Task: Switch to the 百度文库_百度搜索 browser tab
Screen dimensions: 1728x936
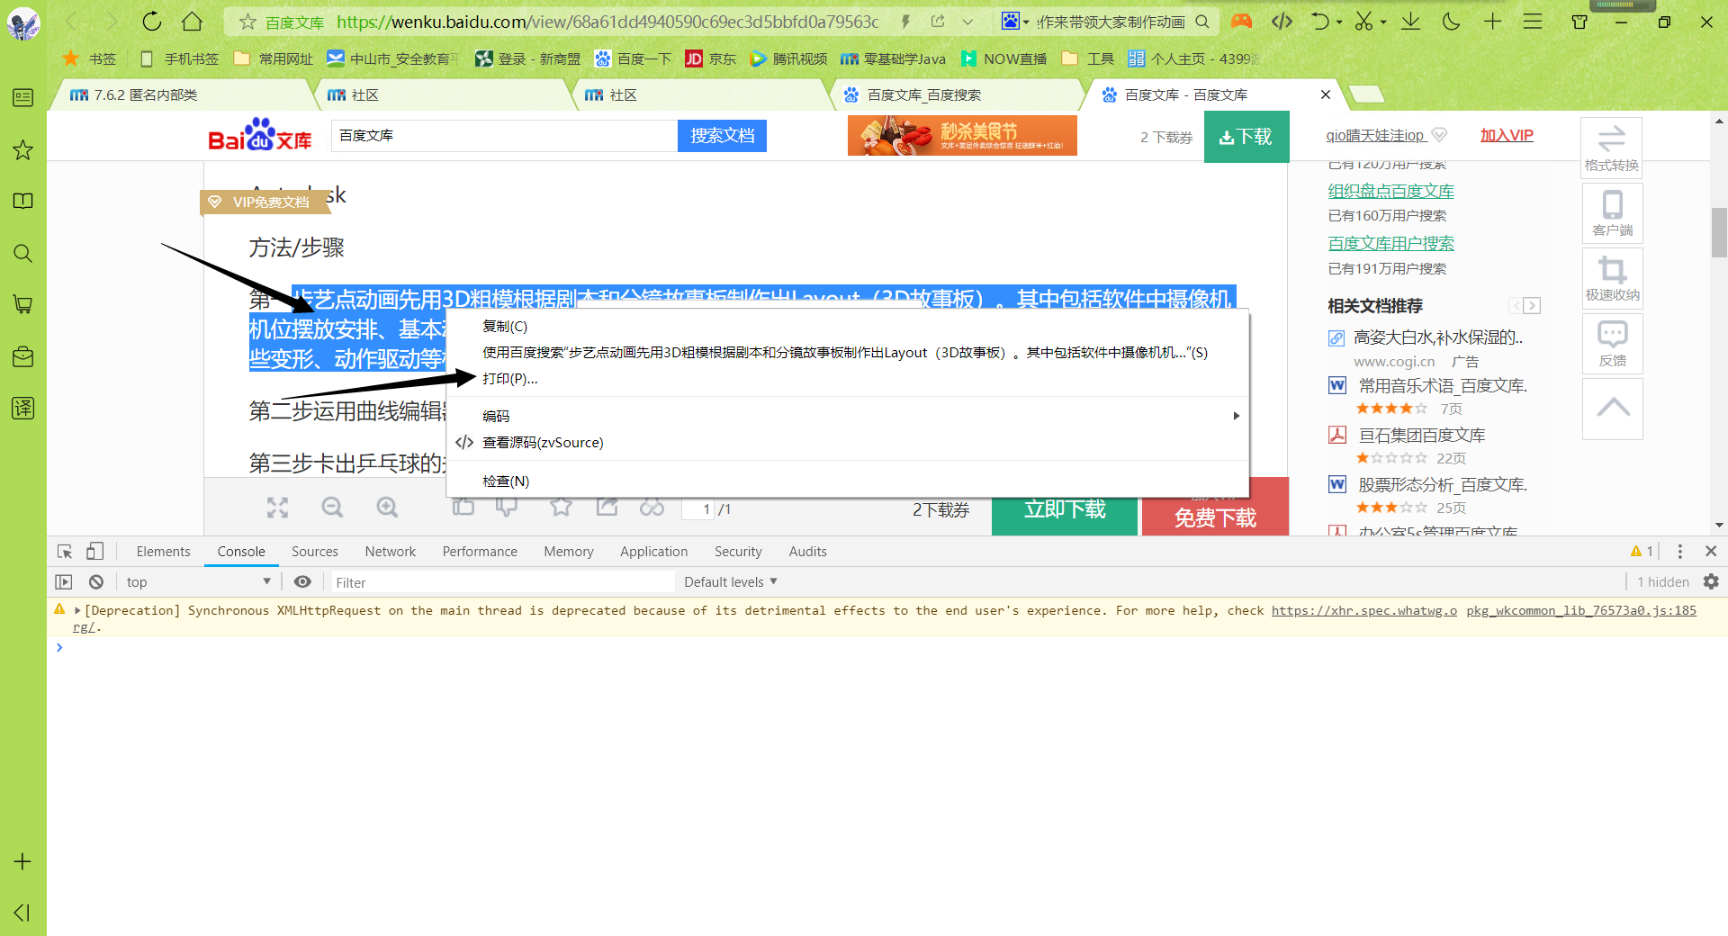Action: [x=956, y=94]
